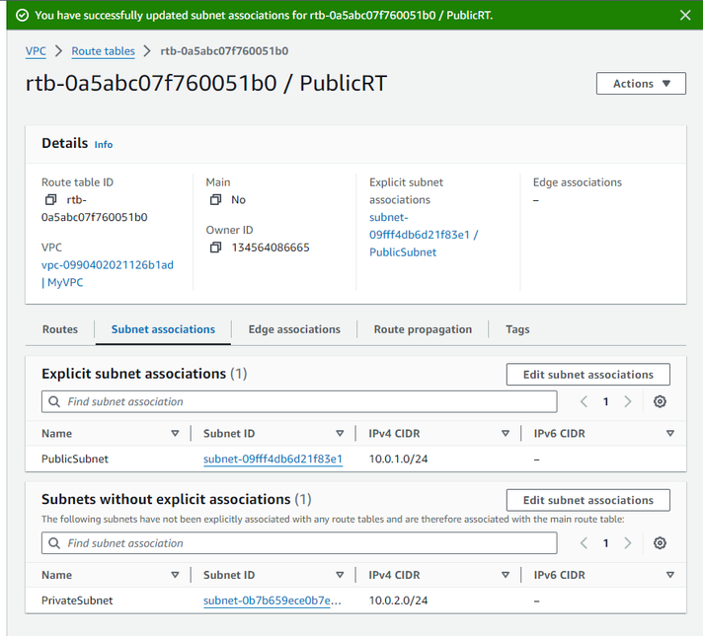Go to previous page in explicit associations table
703x636 pixels.
584,401
